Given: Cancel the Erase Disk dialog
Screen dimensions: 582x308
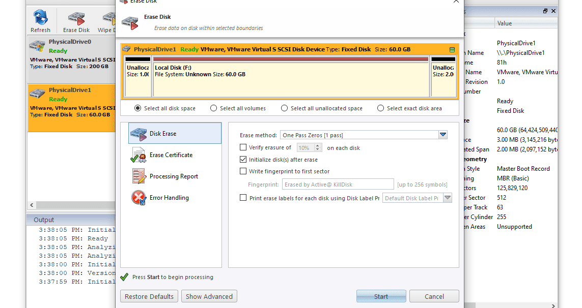Looking at the screenshot, I should pos(434,296).
